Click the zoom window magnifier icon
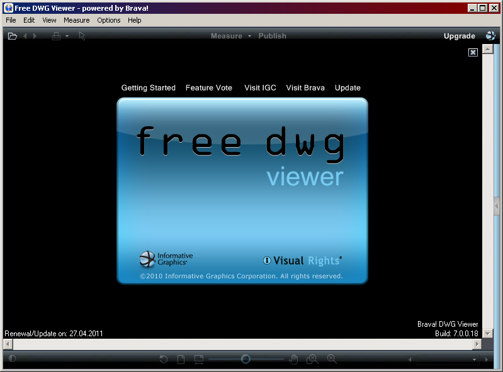This screenshot has width=503, height=372. tap(312, 359)
